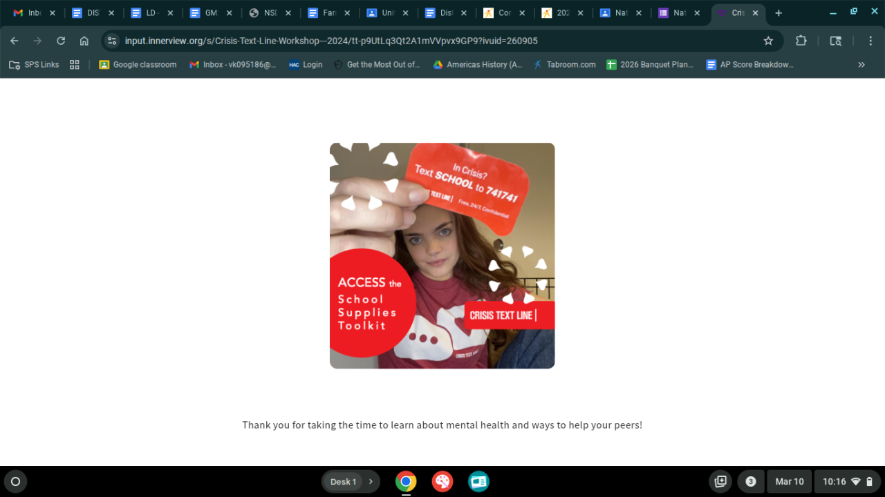
Task: Switch to the GM document tab
Action: pyautogui.click(x=205, y=13)
